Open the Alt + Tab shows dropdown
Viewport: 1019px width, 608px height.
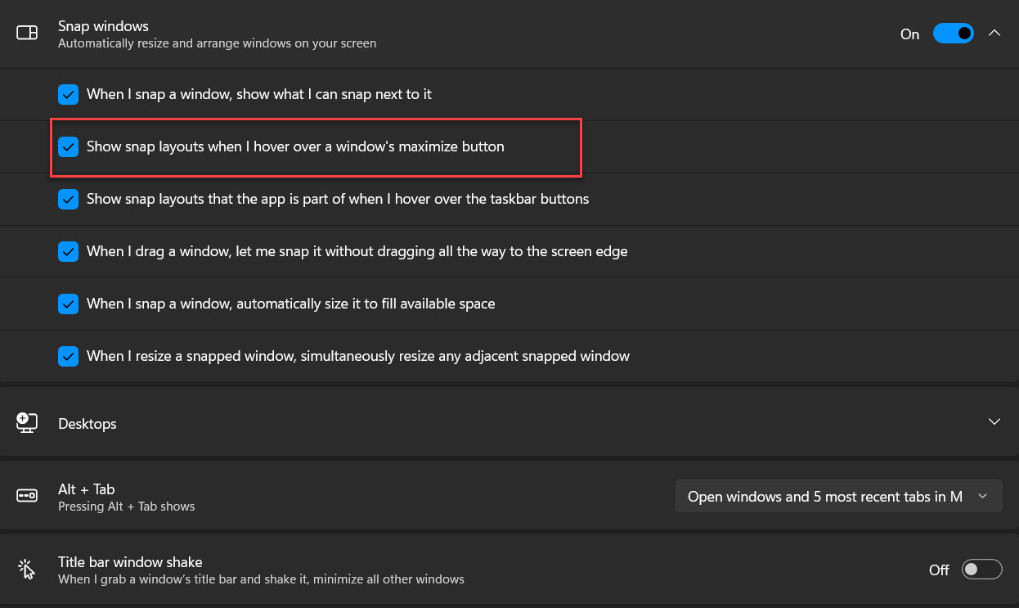(838, 497)
